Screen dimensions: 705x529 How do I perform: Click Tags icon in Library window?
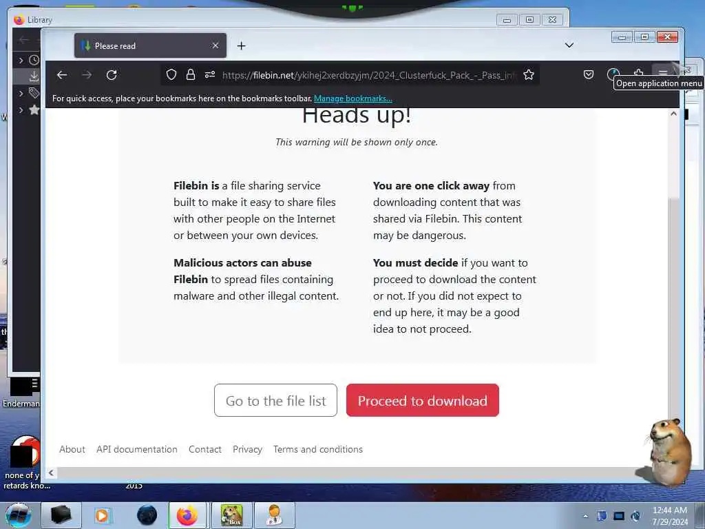click(x=34, y=93)
